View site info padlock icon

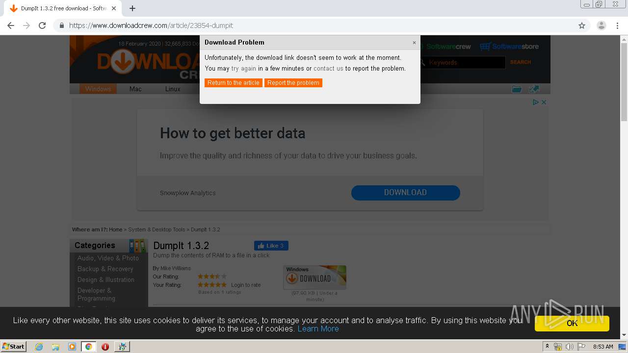tap(61, 25)
